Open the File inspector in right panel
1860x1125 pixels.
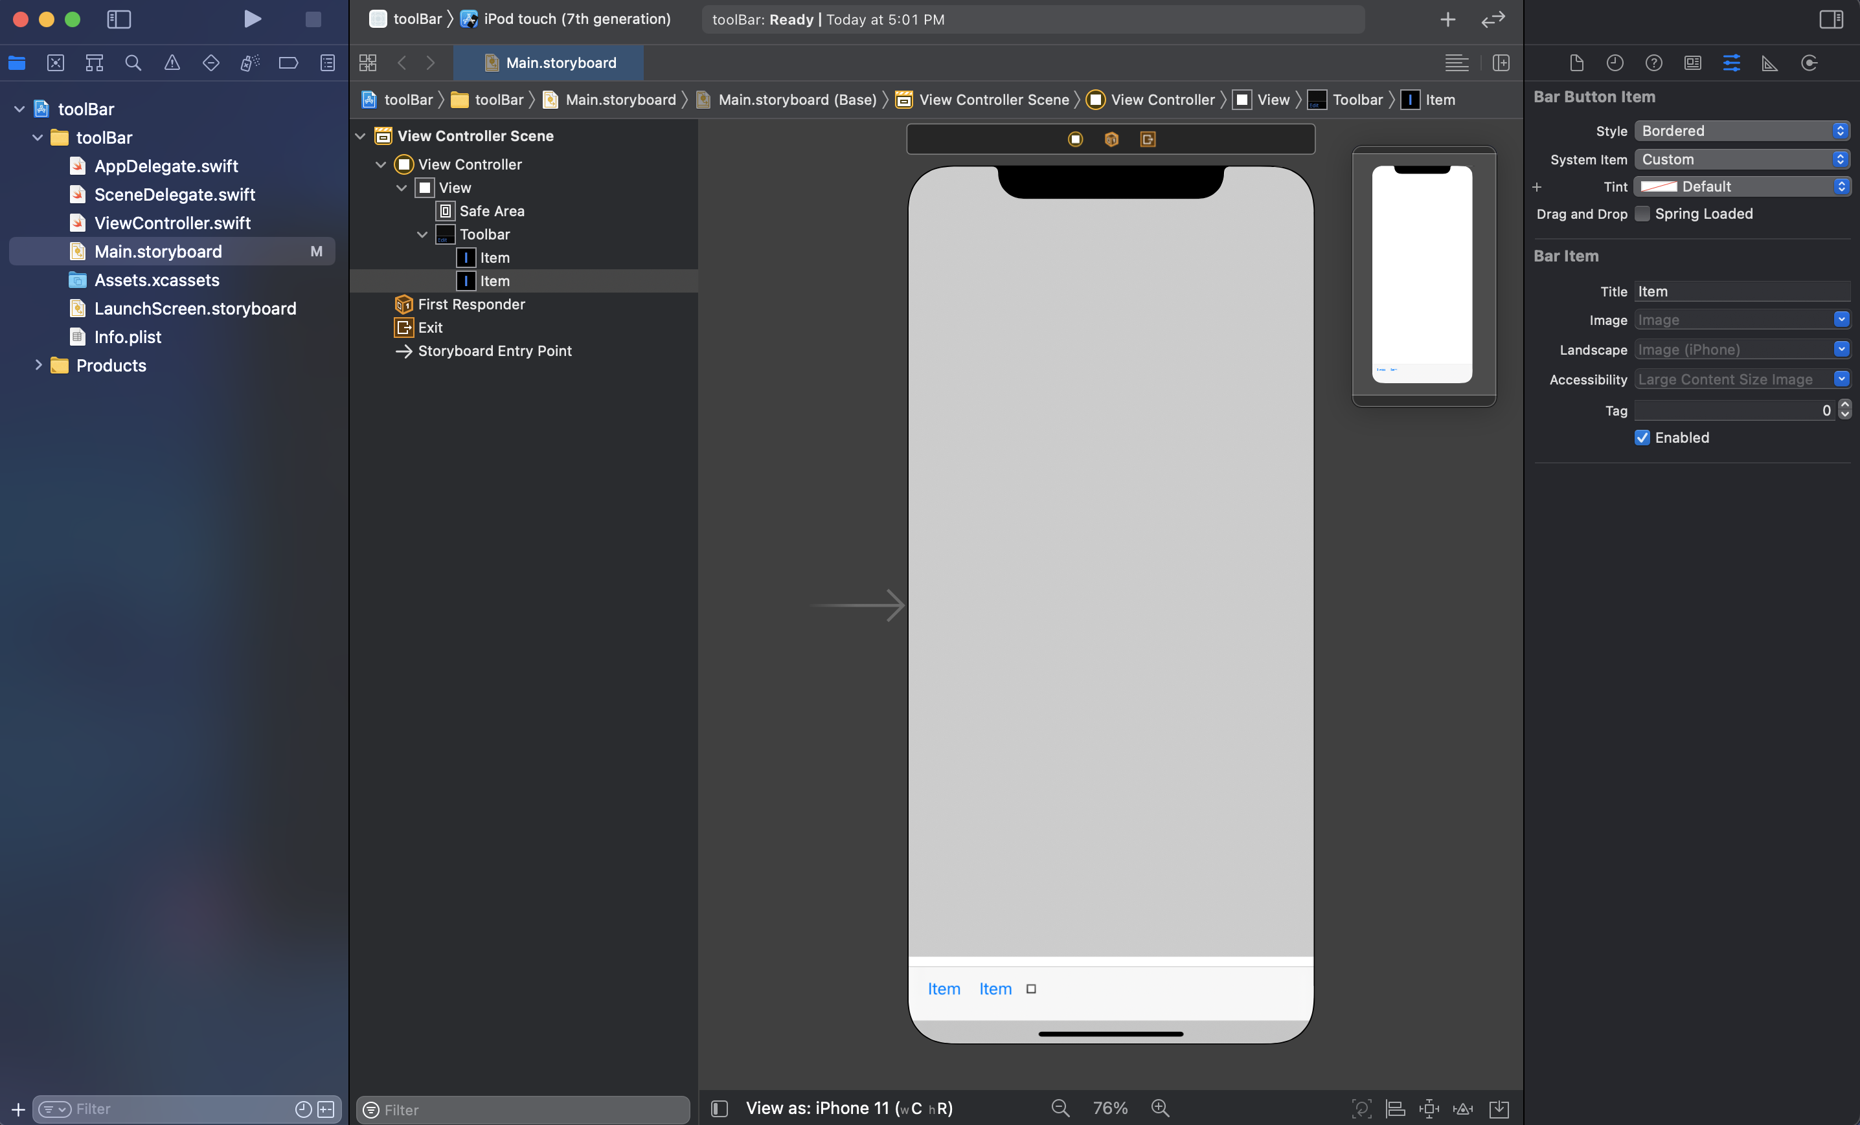(x=1576, y=63)
